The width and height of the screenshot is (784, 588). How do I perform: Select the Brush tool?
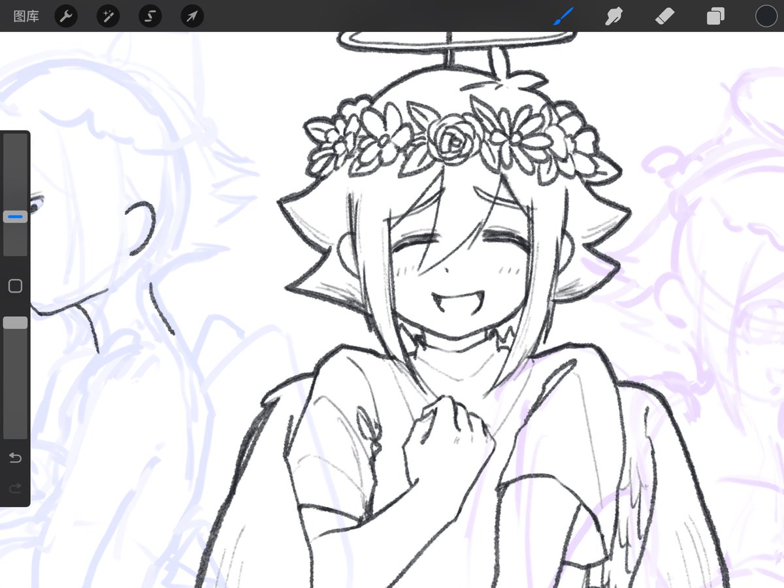[563, 16]
